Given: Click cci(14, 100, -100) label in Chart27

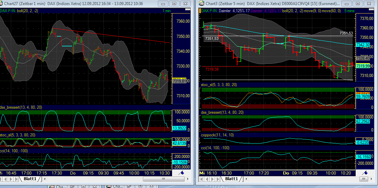Looking at the screenshot, I should point(14,151).
